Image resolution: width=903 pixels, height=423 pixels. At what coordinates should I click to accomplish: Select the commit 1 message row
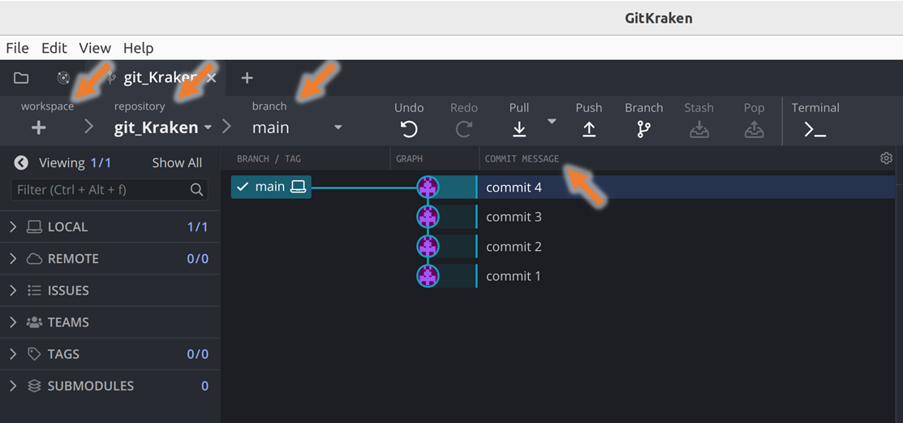coord(686,276)
